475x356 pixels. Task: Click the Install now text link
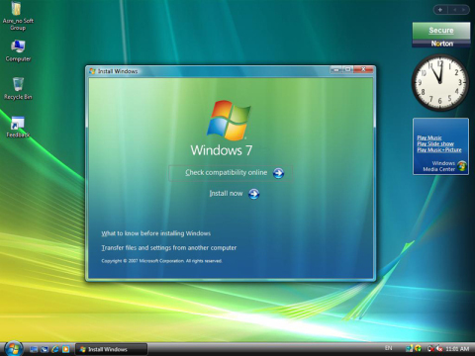point(226,194)
